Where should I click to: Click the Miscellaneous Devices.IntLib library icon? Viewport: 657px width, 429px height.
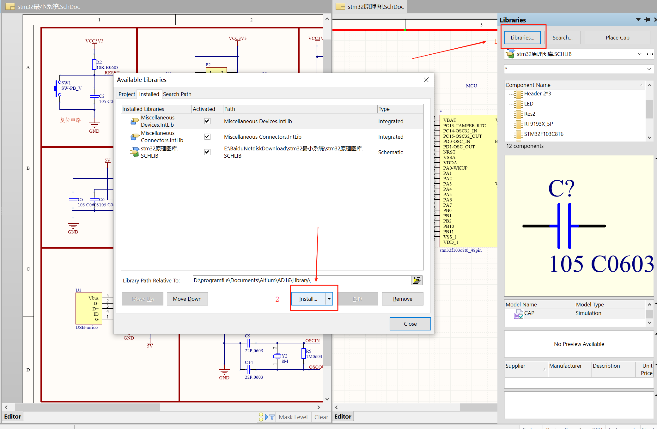[x=135, y=121]
